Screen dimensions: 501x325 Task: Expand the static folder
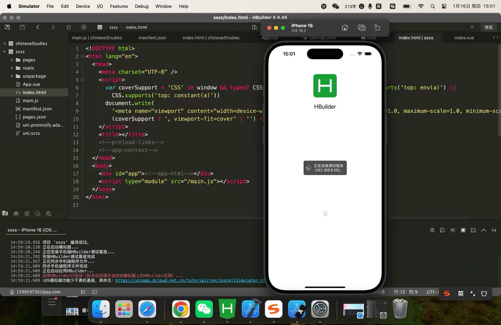[12, 68]
